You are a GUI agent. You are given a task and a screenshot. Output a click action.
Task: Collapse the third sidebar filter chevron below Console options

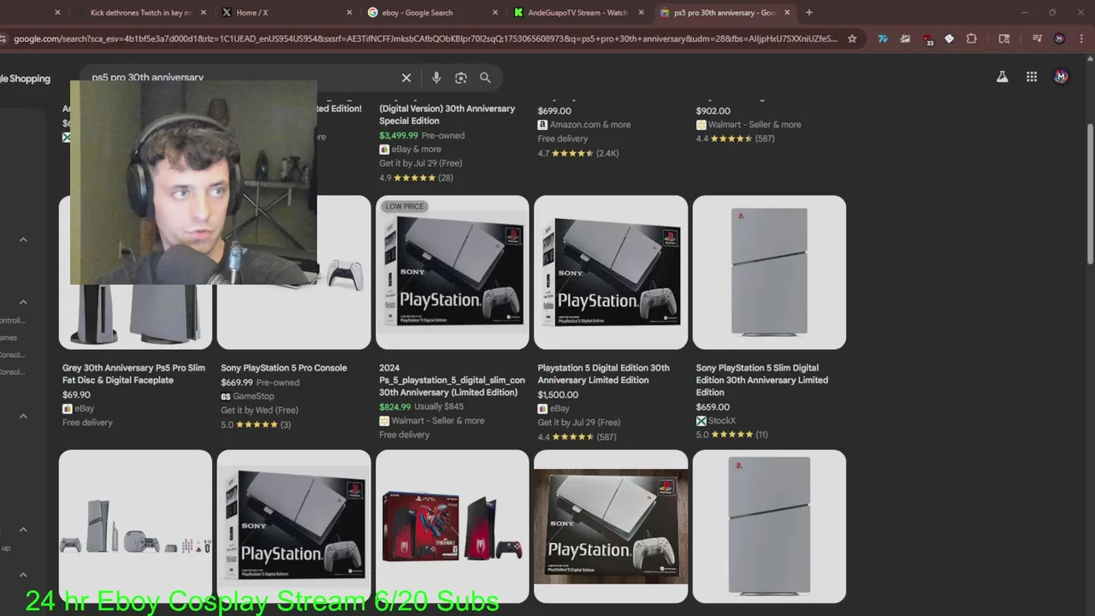point(23,416)
